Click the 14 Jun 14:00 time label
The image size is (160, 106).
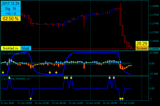click(127, 103)
